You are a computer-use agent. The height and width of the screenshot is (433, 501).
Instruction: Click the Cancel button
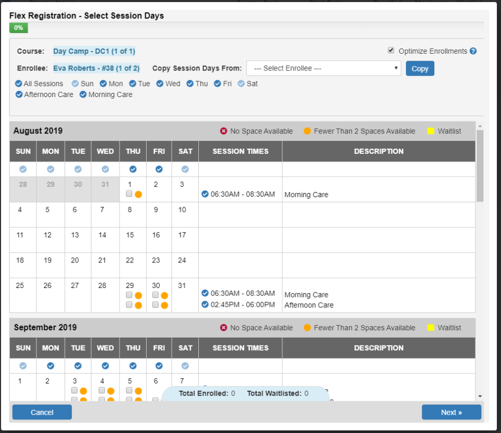42,412
